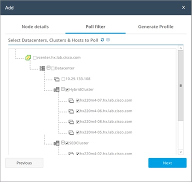Select the vcenter.hx.lab.cisco.com label
This screenshot has height=182, width=192.
click(58, 57)
